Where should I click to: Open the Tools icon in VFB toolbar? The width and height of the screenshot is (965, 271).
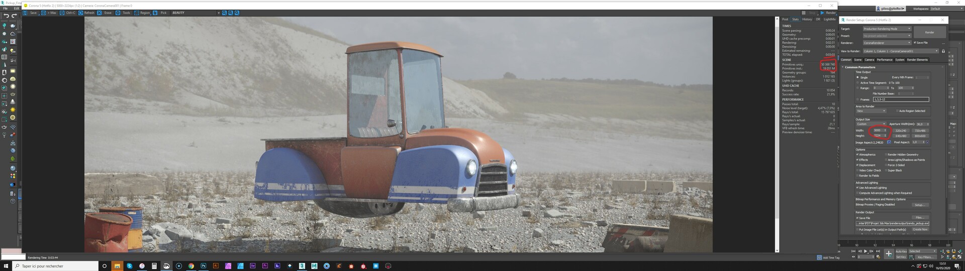(x=118, y=13)
